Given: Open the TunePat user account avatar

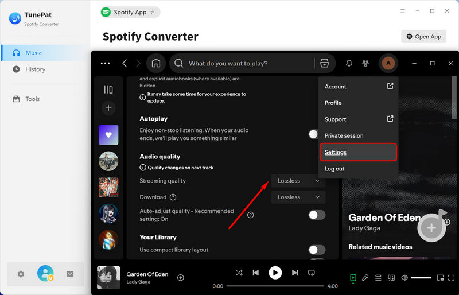Looking at the screenshot, I should click(45, 273).
